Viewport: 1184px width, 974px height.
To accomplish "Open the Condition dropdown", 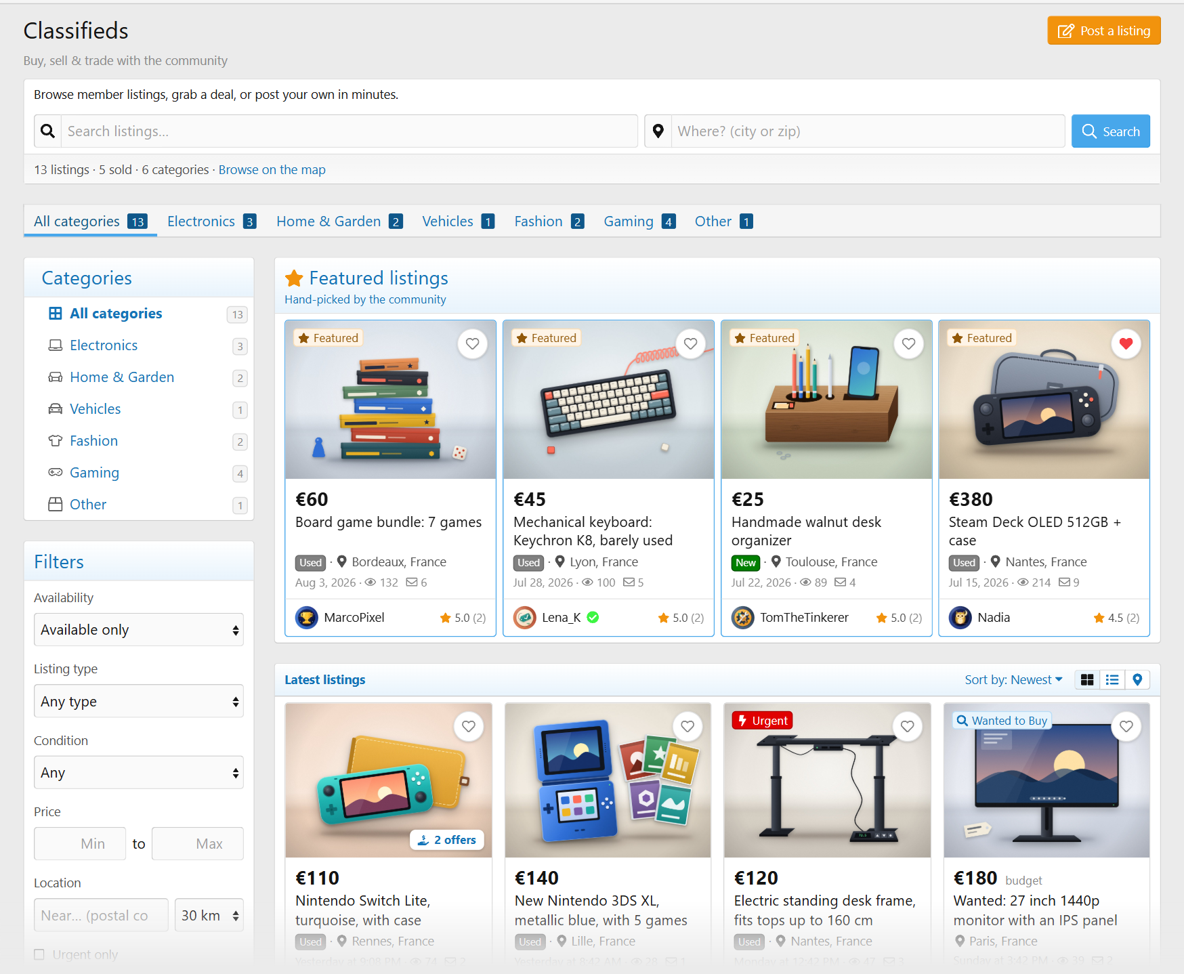I will 139,773.
